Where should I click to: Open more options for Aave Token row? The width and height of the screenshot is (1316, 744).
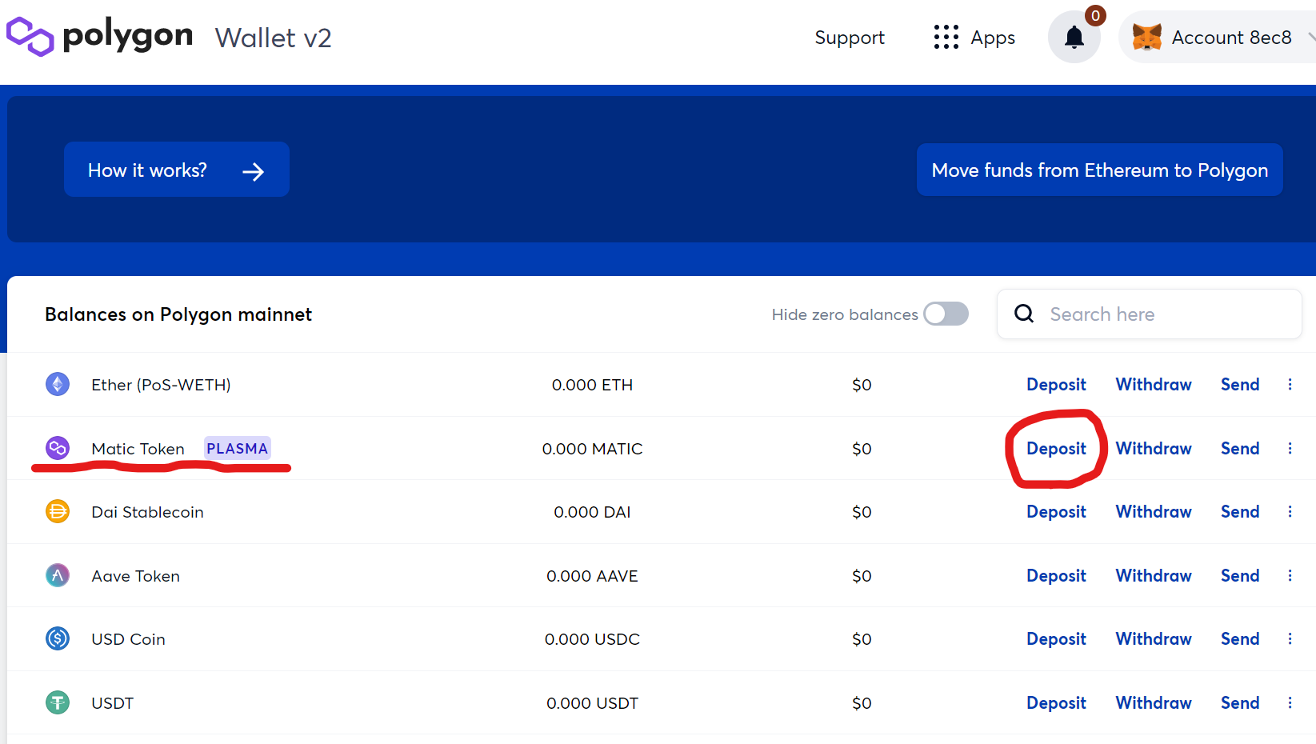coord(1290,575)
